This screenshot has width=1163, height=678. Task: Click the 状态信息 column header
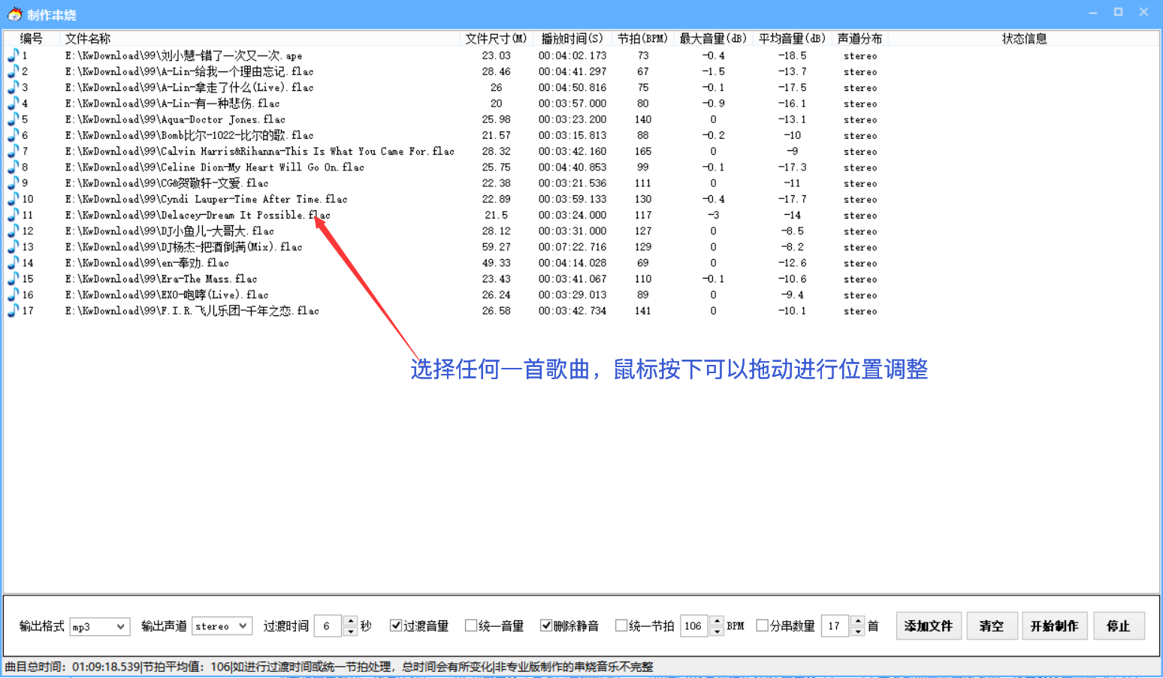[x=1024, y=38]
